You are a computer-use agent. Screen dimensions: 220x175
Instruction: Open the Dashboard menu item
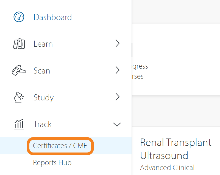point(52,17)
